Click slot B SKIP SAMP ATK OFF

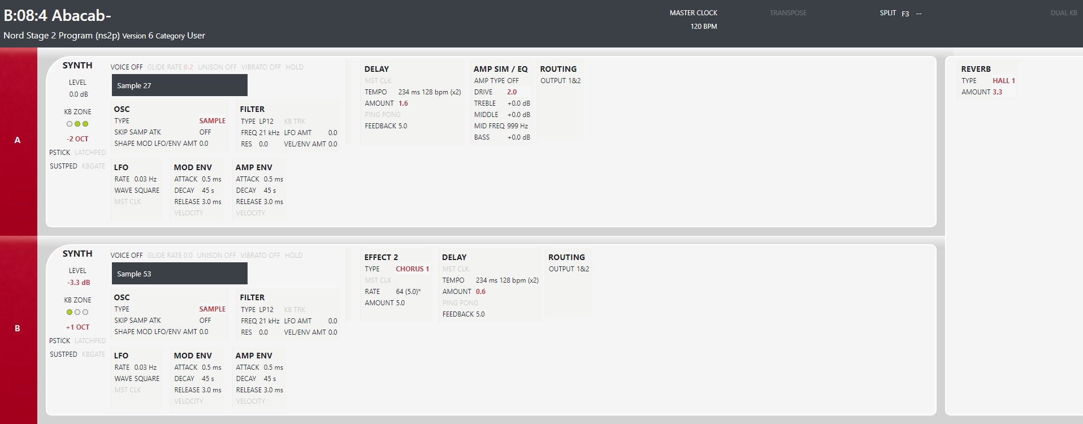pyautogui.click(x=205, y=321)
